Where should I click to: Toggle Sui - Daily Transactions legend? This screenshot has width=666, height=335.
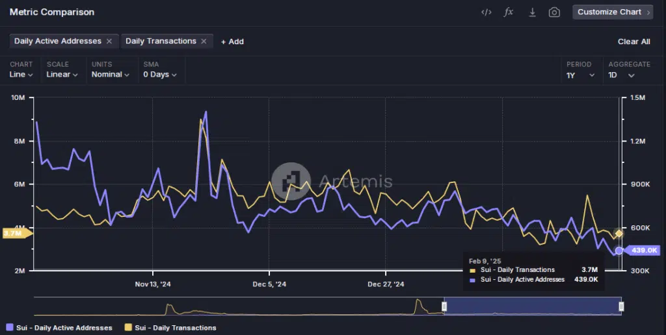coord(170,328)
